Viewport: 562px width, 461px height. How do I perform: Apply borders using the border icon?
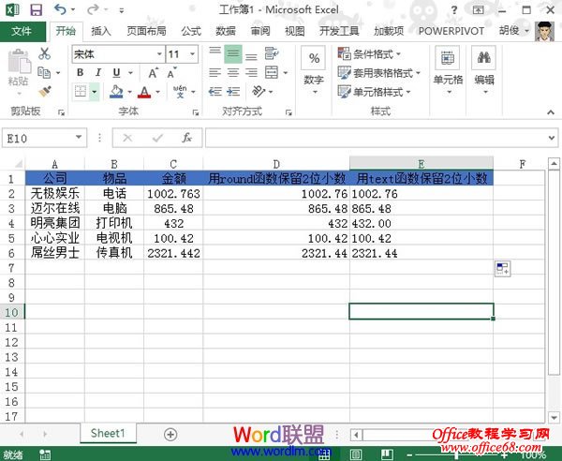[81, 92]
